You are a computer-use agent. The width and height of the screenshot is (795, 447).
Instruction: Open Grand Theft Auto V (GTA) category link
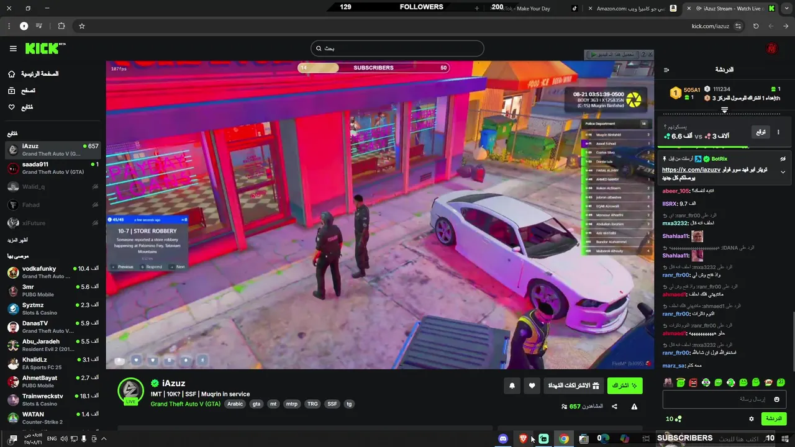[186, 404]
